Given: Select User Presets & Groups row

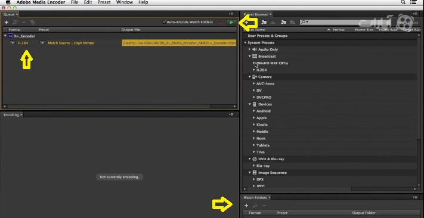Looking at the screenshot, I should [x=330, y=36].
